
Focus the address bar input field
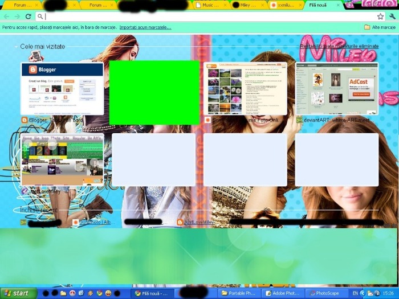click(210, 17)
